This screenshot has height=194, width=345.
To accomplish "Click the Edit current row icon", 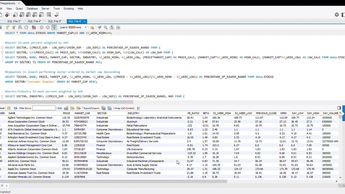I will (66, 108).
